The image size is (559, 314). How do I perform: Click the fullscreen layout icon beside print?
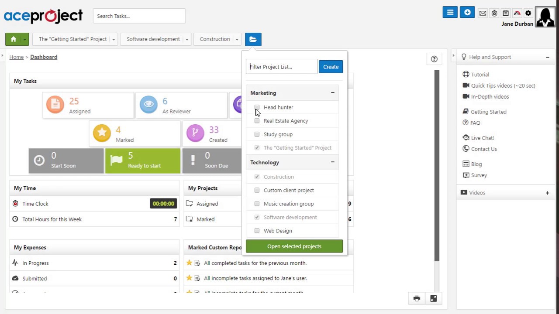[433, 299]
